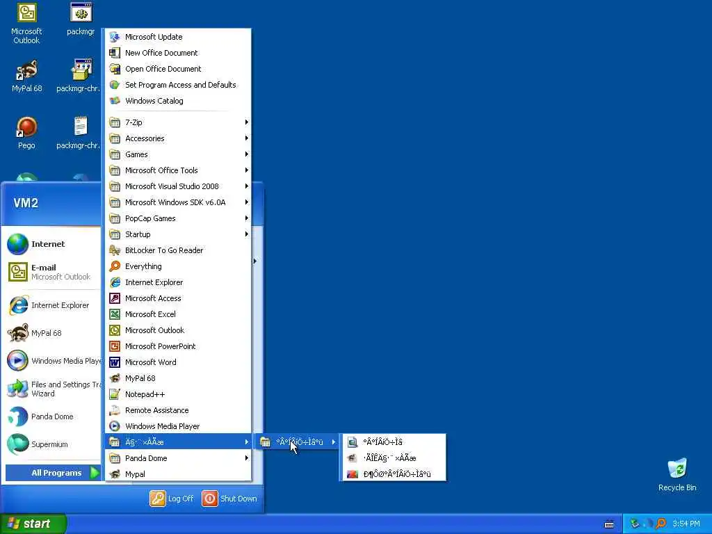The width and height of the screenshot is (712, 534).
Task: Click the Start button on taskbar
Action: [33, 524]
